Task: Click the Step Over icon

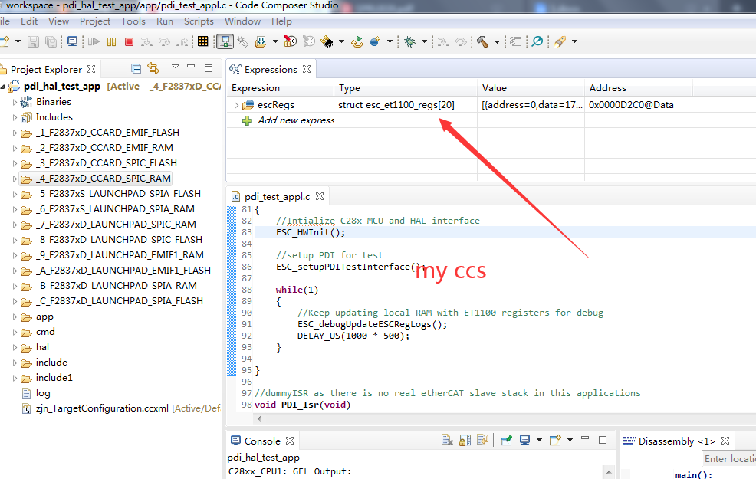Action: 164,42
